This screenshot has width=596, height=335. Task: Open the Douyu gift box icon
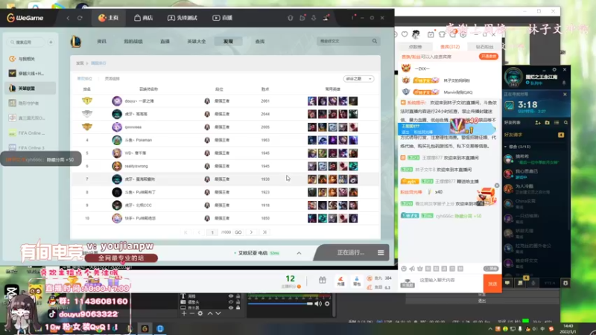323,281
